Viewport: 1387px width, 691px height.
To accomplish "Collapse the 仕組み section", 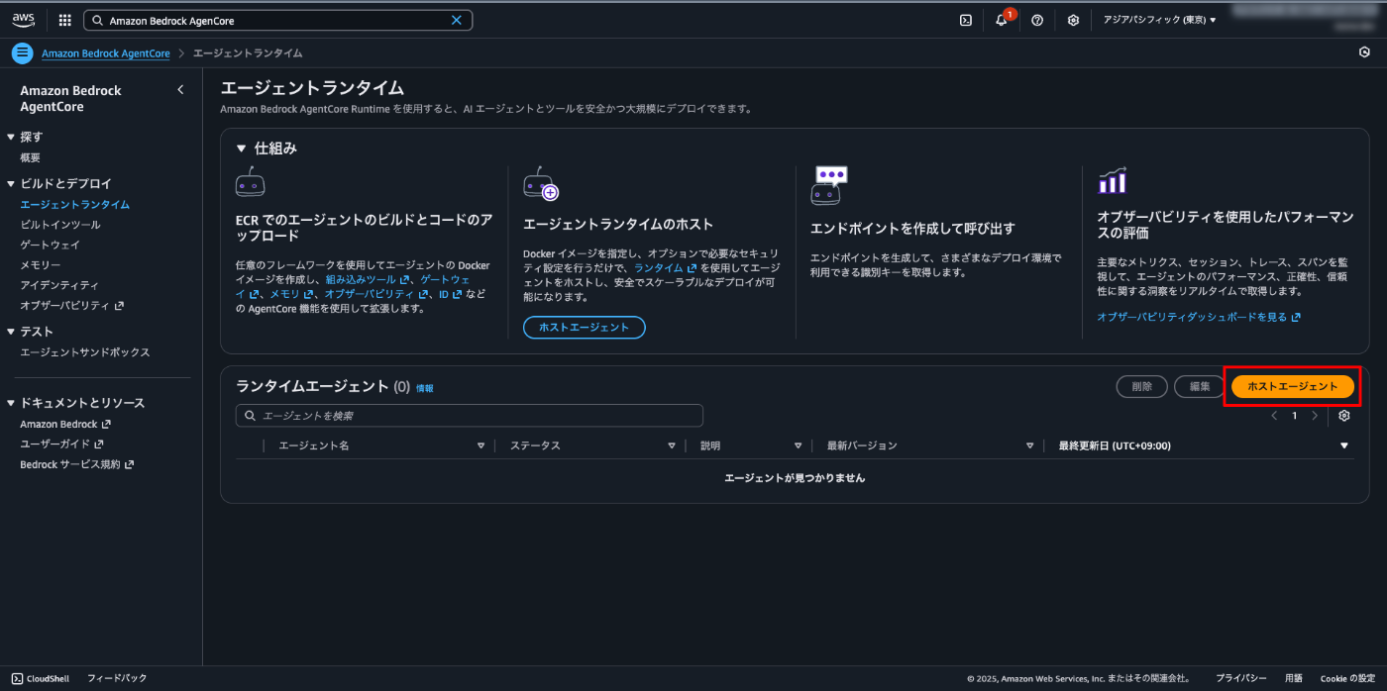I will point(242,148).
